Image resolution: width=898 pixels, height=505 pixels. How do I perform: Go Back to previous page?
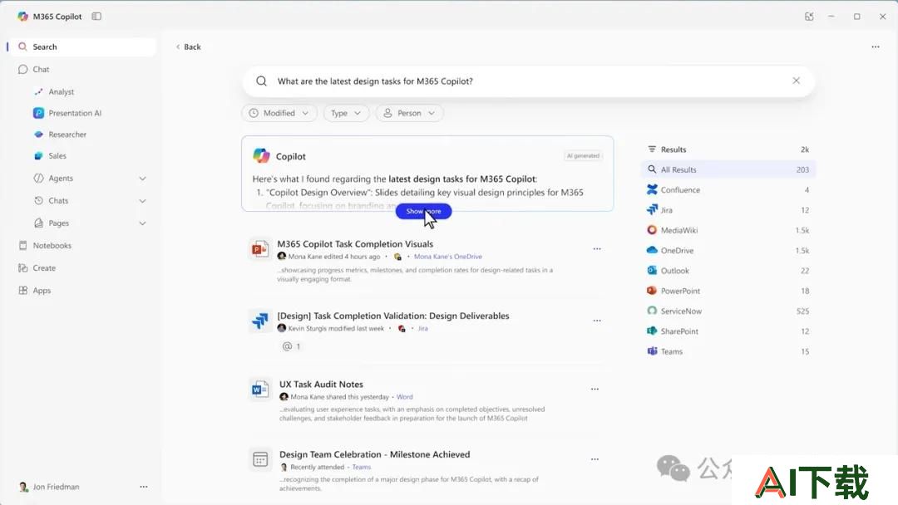pos(189,47)
